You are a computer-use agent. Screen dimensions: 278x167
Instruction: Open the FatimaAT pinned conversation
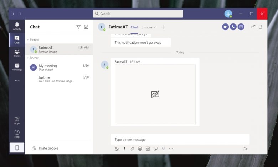(59, 49)
